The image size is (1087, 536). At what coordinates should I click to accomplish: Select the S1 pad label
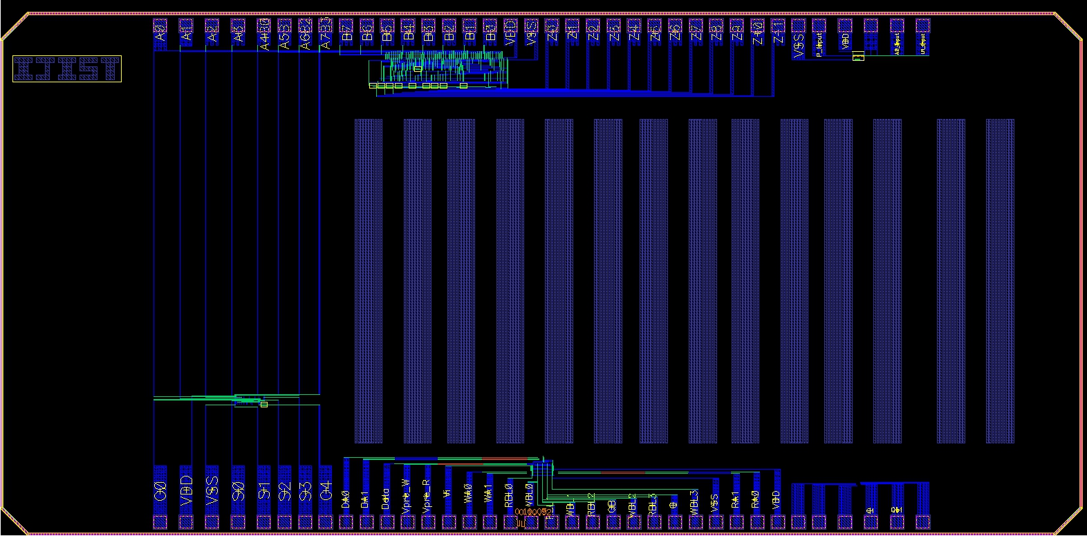click(263, 492)
